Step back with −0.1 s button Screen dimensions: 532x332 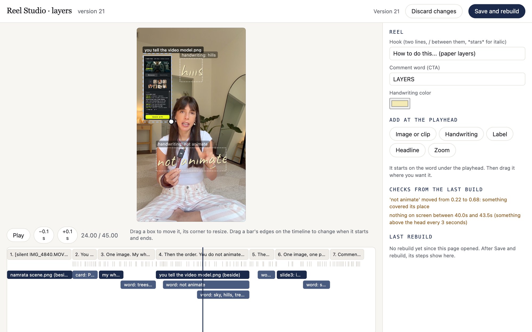(44, 235)
